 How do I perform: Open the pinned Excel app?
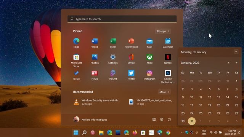113,43
